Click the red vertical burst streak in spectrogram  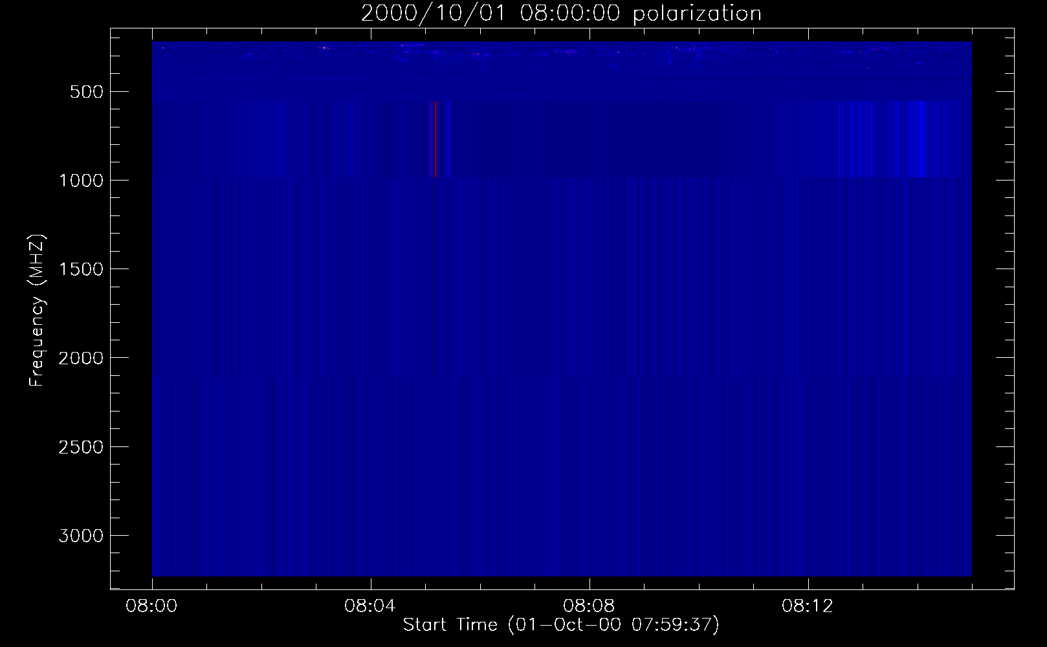click(x=434, y=138)
